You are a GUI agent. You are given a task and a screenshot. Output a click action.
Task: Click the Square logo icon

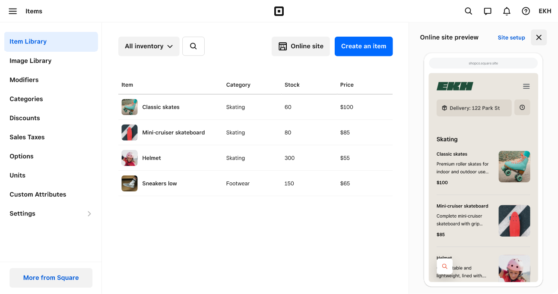coord(279,11)
